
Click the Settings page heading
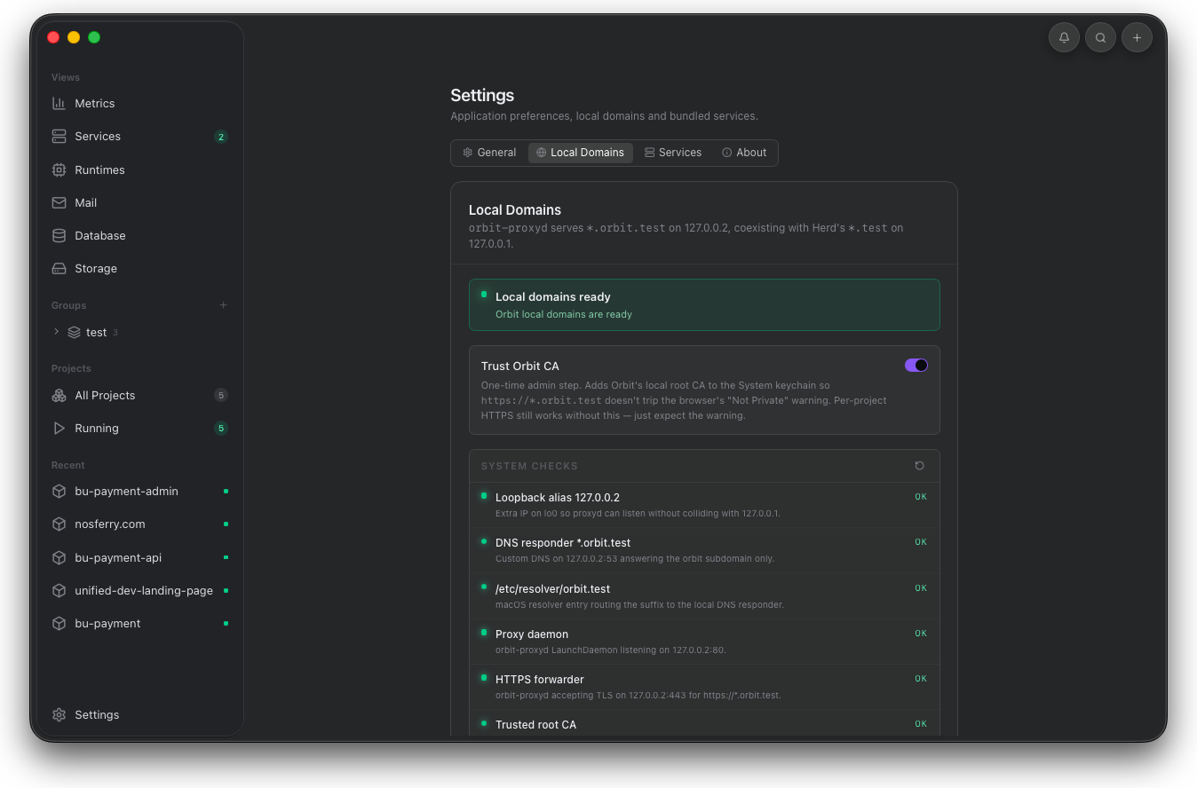pyautogui.click(x=482, y=95)
